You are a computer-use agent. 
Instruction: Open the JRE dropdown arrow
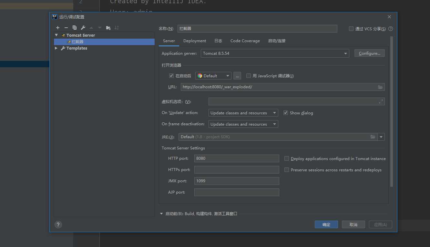381,137
